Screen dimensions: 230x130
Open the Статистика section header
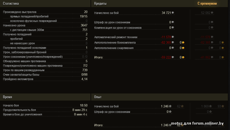[11, 4]
